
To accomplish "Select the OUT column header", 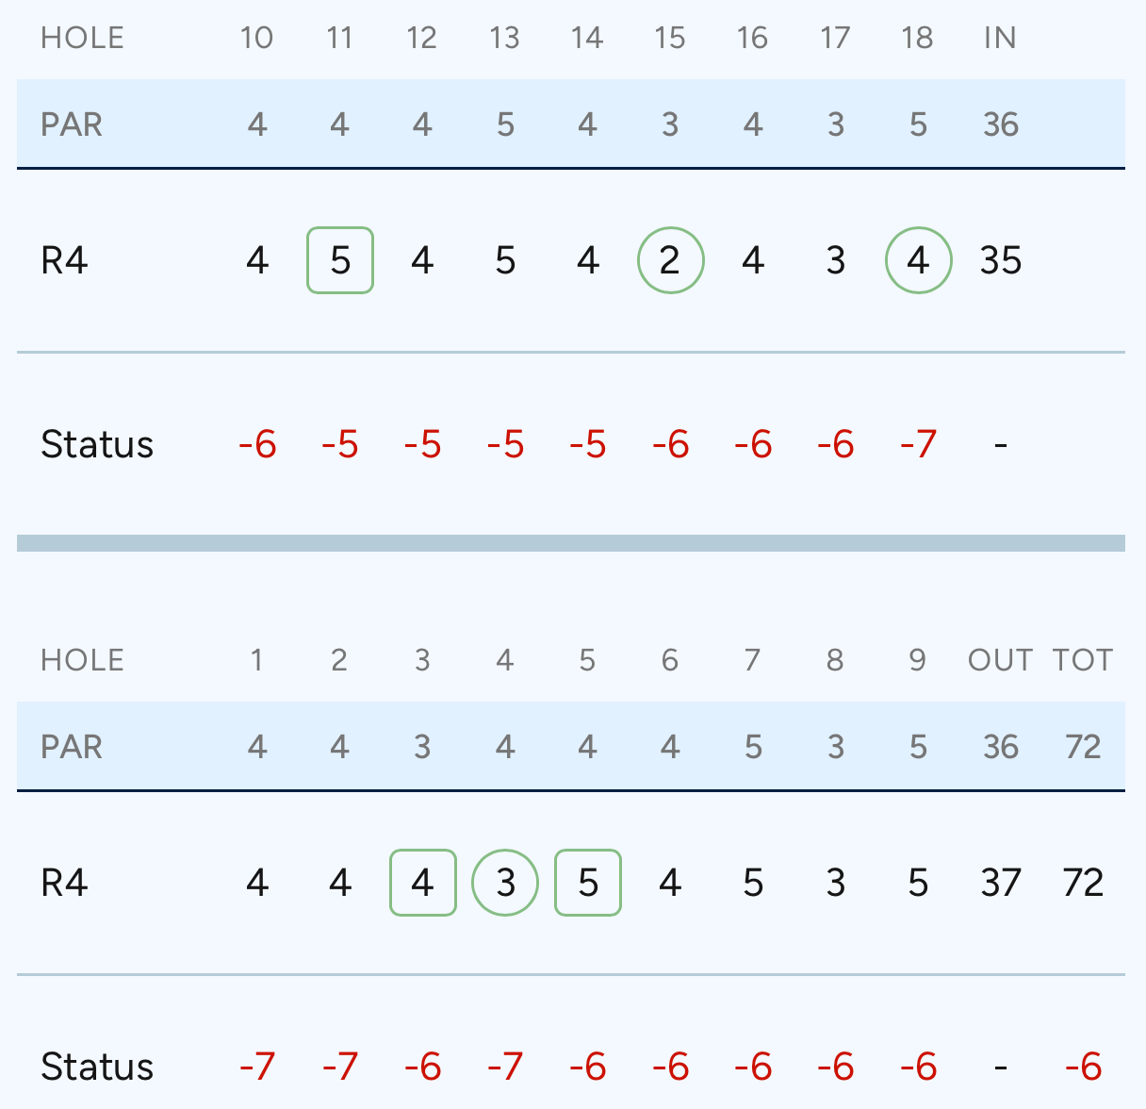I will (1000, 660).
